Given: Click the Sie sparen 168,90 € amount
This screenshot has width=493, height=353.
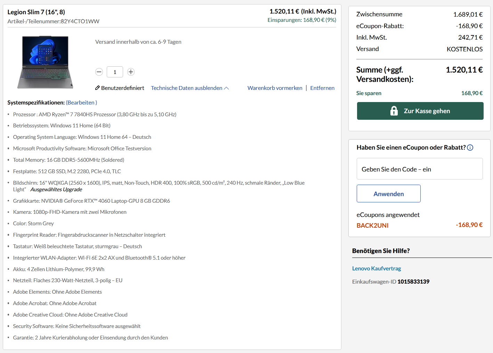Looking at the screenshot, I should click(472, 93).
